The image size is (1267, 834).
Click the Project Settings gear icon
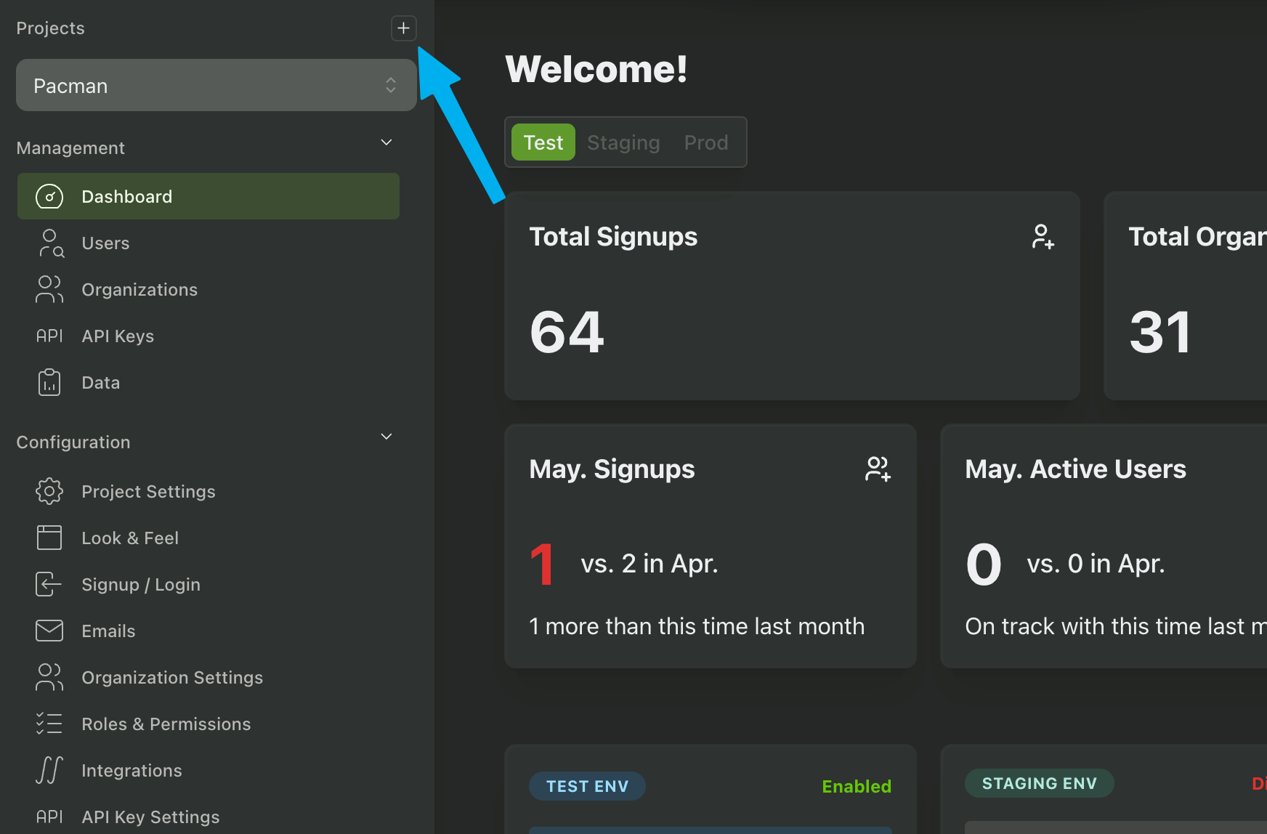point(49,492)
